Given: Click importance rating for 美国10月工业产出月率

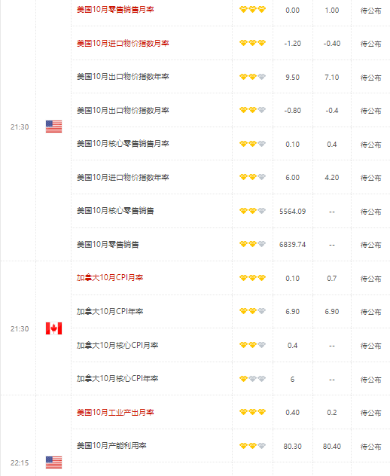Looking at the screenshot, I should click(x=252, y=412).
